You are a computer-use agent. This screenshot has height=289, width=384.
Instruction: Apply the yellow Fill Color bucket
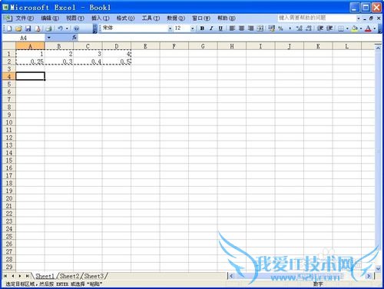coord(355,28)
